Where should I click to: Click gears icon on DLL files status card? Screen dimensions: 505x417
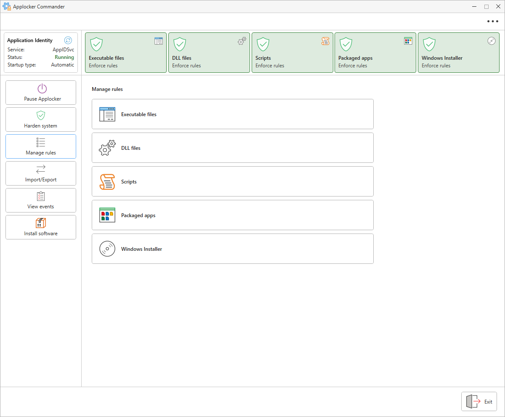[242, 41]
